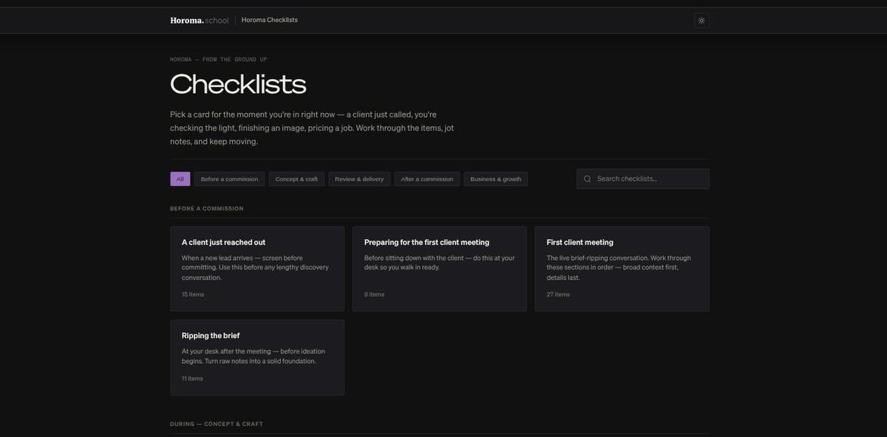
Task: Open 'Preparing for the first client meeting' card
Action: click(440, 269)
